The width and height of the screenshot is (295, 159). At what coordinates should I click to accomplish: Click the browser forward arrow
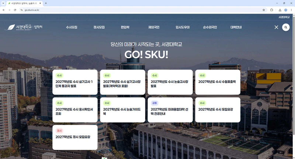pyautogui.click(x=9, y=10)
